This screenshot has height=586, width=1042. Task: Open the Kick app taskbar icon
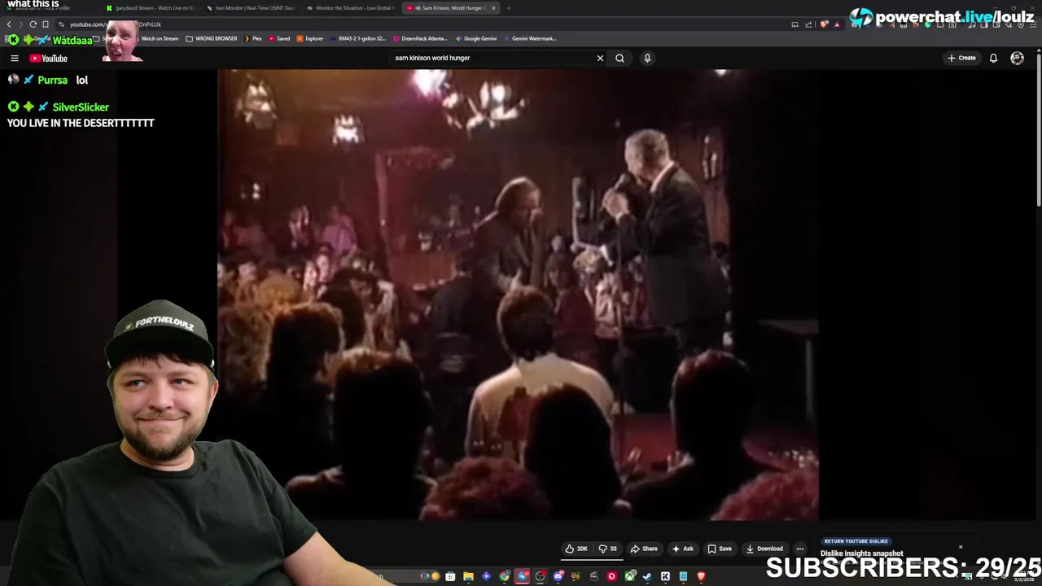(665, 576)
